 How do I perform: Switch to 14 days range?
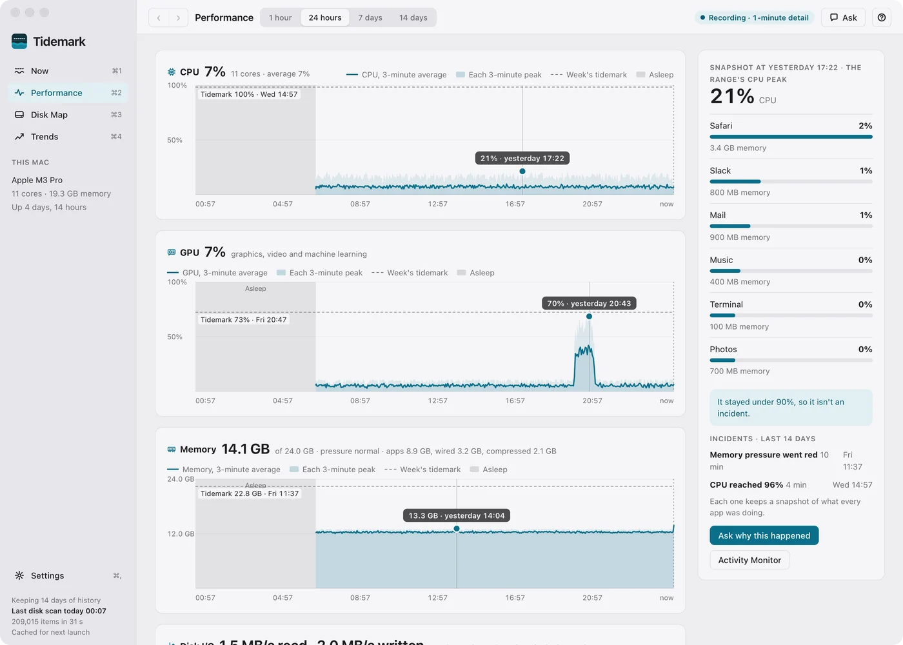(x=413, y=17)
